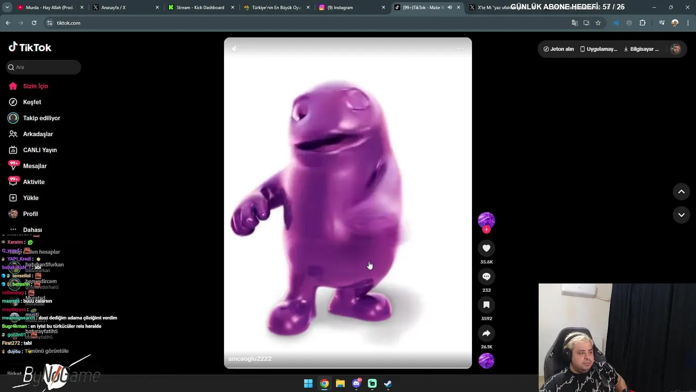The height and width of the screenshot is (392, 696).
Task: Open the Profil page
Action: click(30, 214)
